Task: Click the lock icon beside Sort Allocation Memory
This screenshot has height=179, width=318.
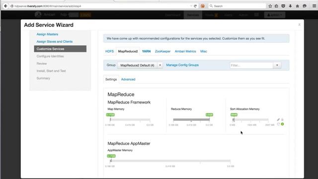Action: point(282,119)
